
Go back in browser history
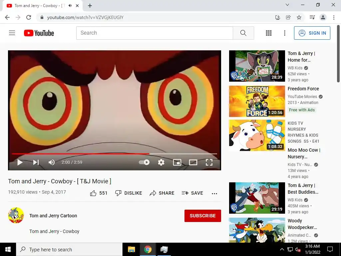[7, 17]
